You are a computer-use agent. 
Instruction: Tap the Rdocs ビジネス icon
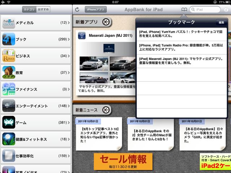tap(9, 56)
